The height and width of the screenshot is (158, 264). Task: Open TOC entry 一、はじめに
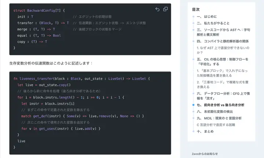(207, 16)
